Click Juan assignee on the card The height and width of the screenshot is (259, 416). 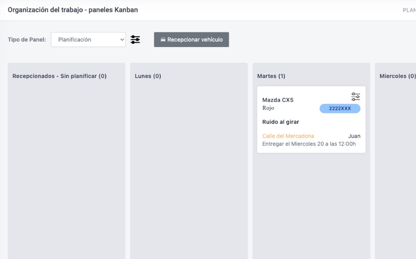click(x=354, y=136)
